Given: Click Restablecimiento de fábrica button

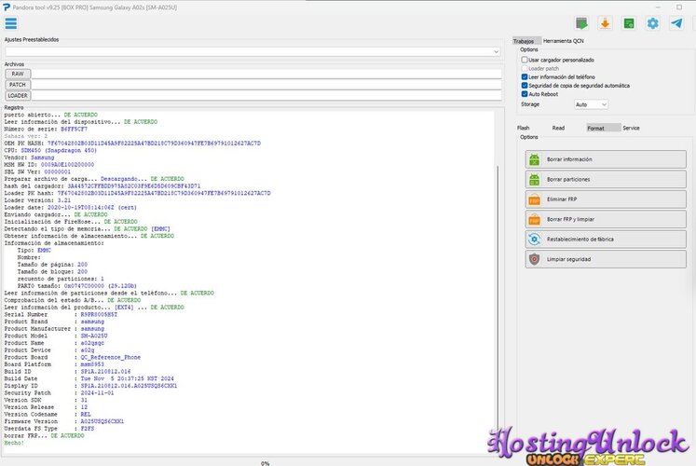Looking at the screenshot, I should pos(606,240).
